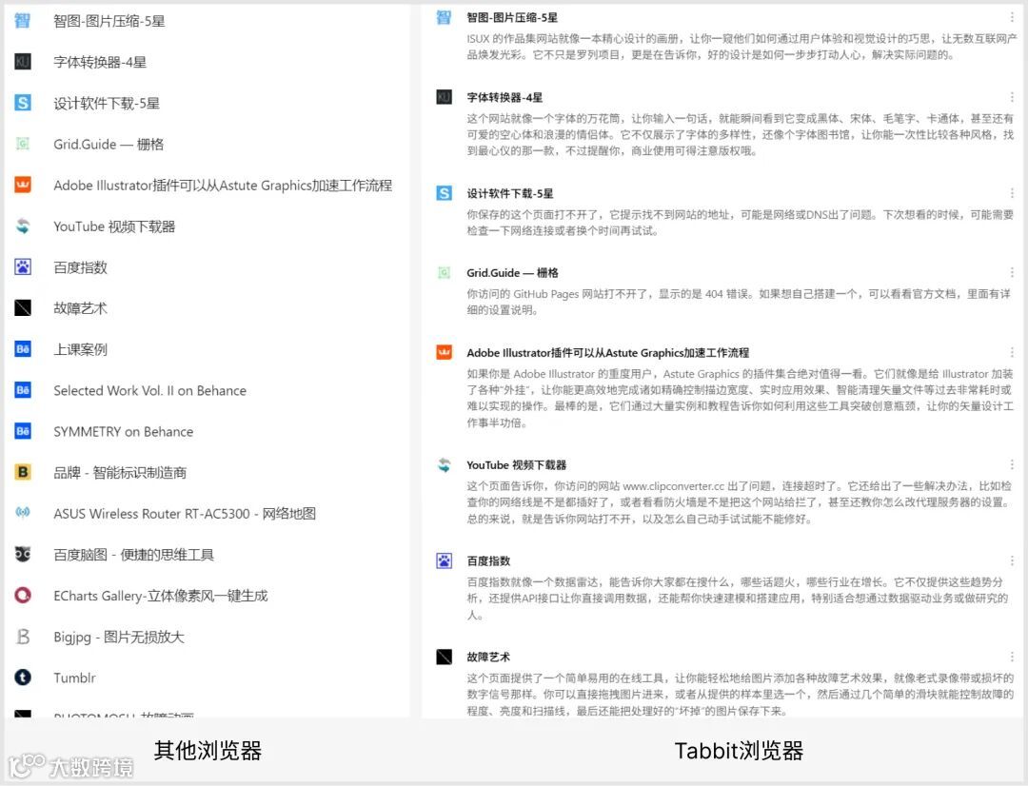Viewport: 1028px width, 786px height.
Task: Click the 设计软件下载 S favicon in the Tabbit list
Action: click(x=444, y=193)
